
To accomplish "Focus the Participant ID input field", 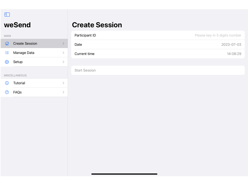I will click(x=158, y=35).
